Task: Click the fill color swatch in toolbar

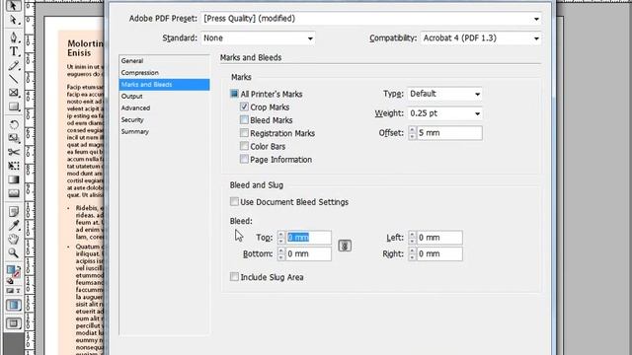Action: click(x=11, y=270)
